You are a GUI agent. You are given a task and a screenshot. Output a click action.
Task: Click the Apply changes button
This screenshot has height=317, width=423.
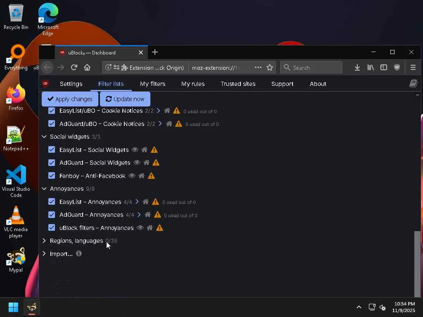tap(70, 99)
